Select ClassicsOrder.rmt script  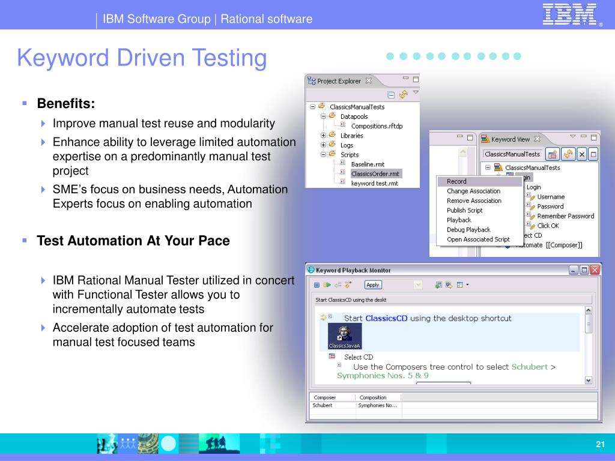click(375, 173)
